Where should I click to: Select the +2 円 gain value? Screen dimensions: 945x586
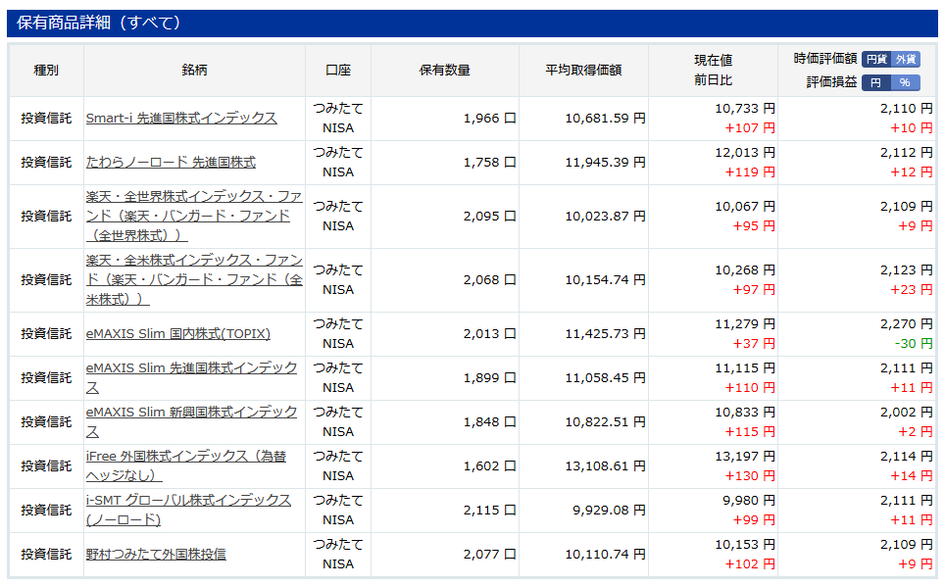(916, 432)
